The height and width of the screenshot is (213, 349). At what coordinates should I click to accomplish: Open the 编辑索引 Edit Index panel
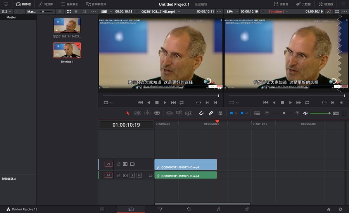tap(69, 4)
